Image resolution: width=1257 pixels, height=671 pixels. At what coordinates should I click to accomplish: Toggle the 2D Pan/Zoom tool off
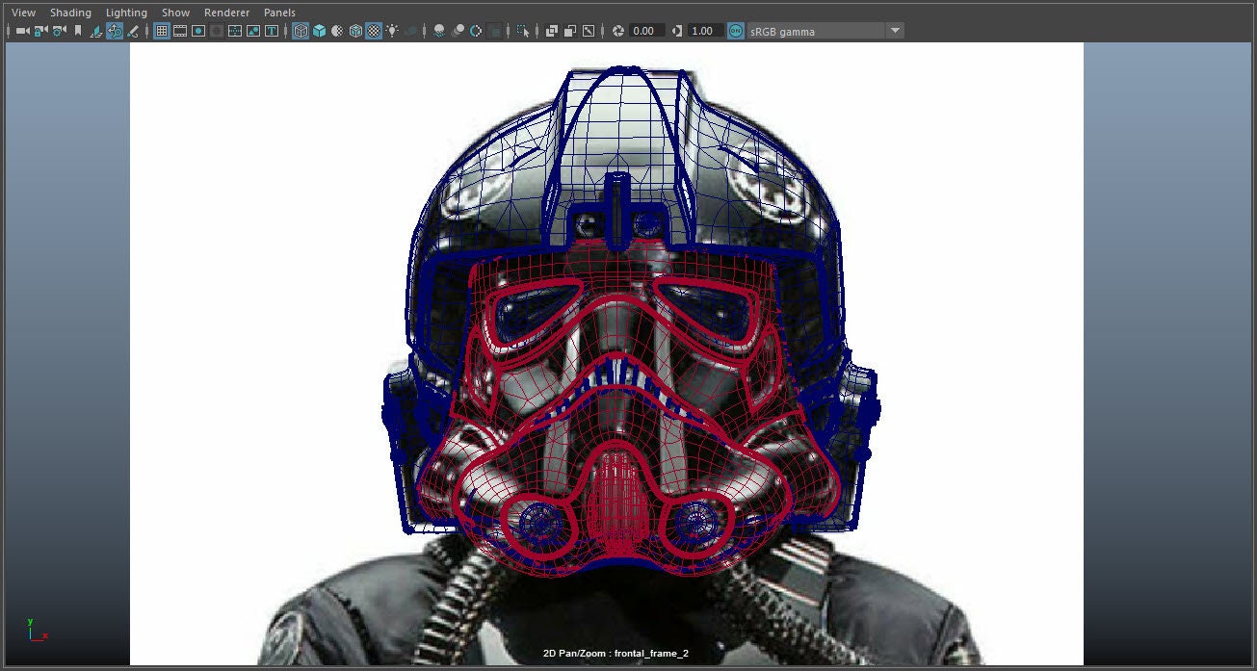[x=115, y=31]
